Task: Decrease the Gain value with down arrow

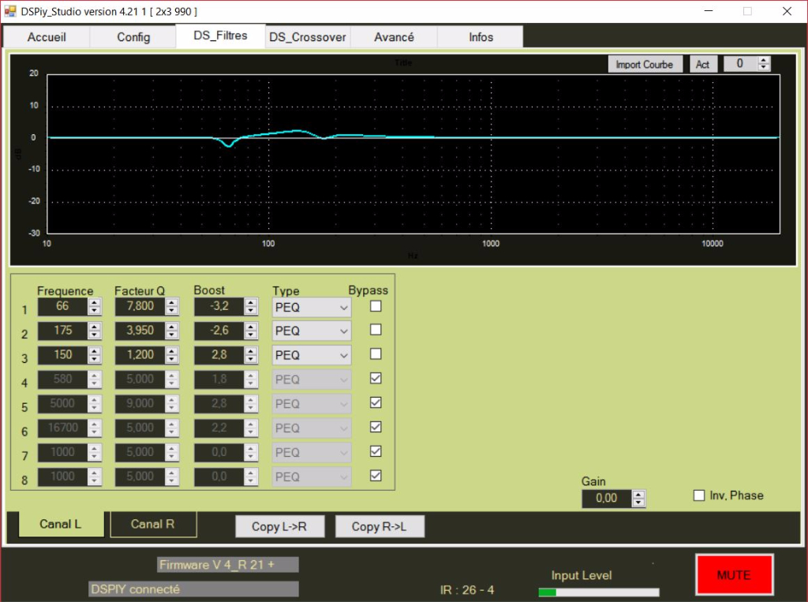Action: pos(638,503)
